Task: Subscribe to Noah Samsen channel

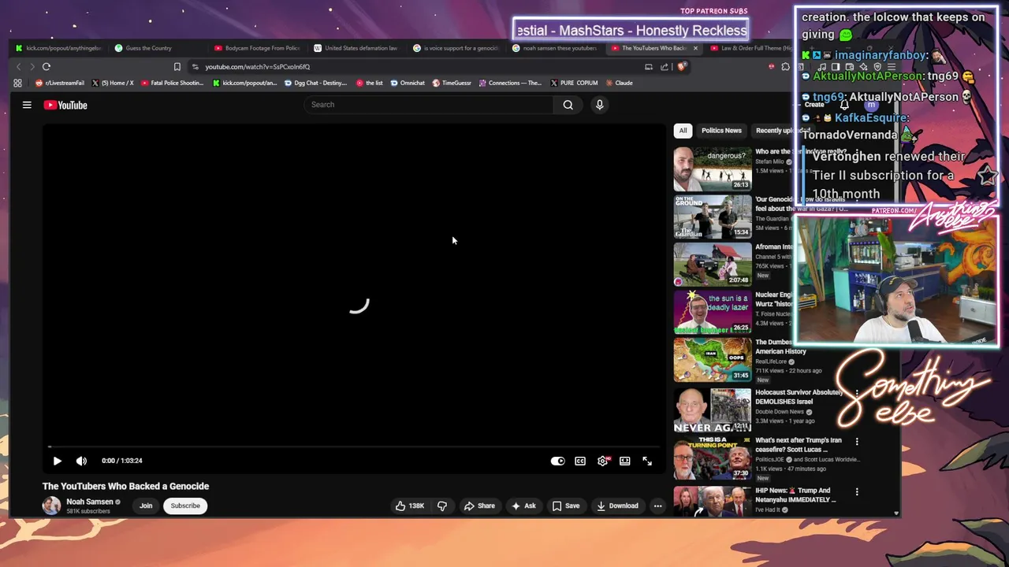Action: [185, 506]
